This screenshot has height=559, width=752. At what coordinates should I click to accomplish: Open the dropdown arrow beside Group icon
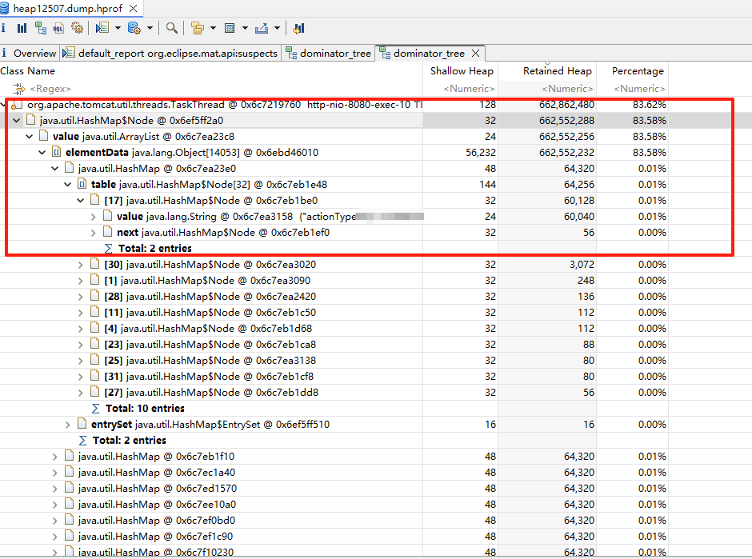click(213, 28)
